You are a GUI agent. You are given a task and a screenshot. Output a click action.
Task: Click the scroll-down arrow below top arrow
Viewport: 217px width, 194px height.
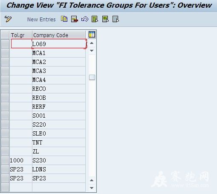pos(92,50)
